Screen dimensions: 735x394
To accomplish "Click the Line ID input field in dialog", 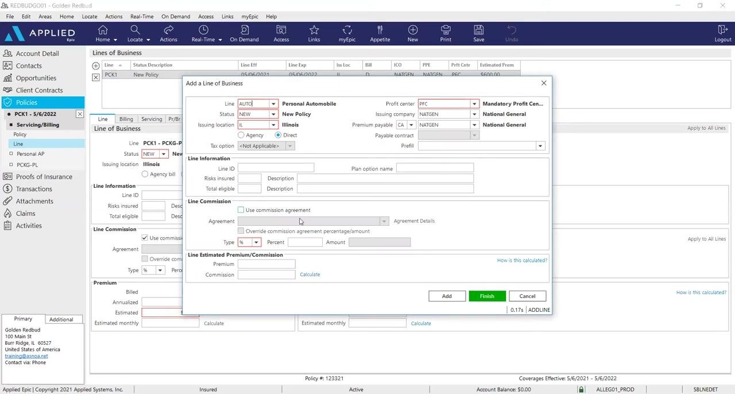I will tap(276, 168).
